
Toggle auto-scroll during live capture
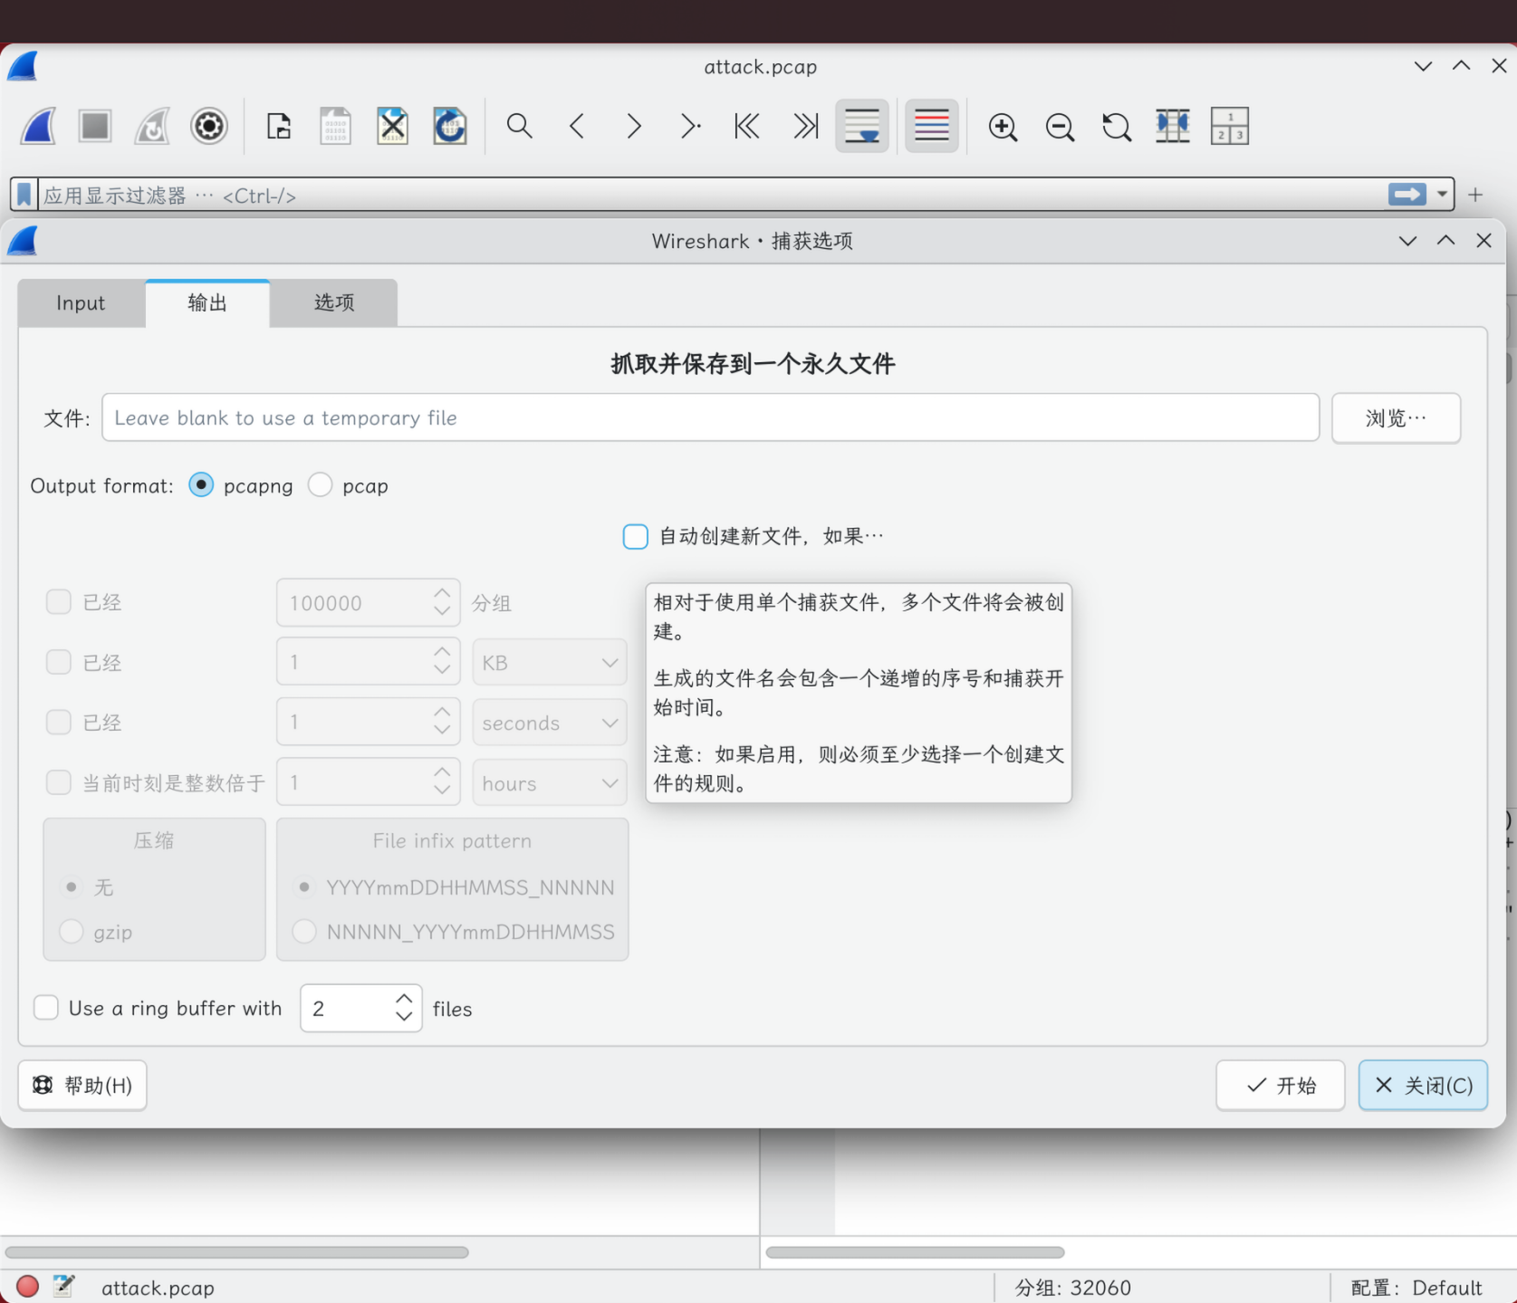click(862, 126)
